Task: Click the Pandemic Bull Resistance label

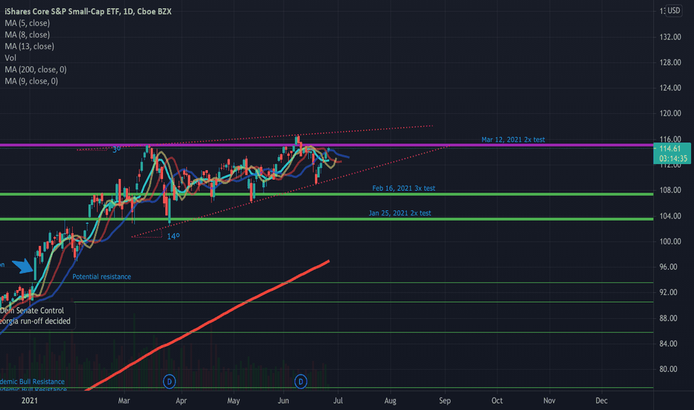Action: (x=32, y=382)
